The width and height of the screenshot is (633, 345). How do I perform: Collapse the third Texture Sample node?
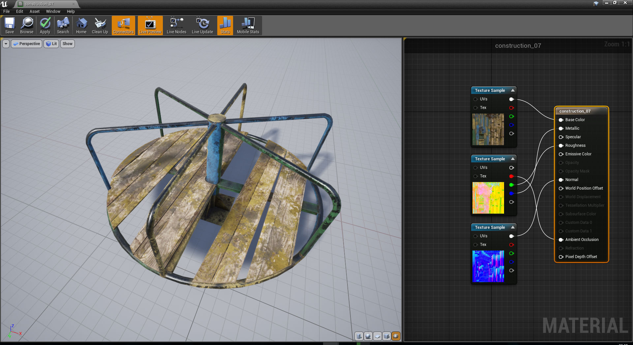click(513, 227)
